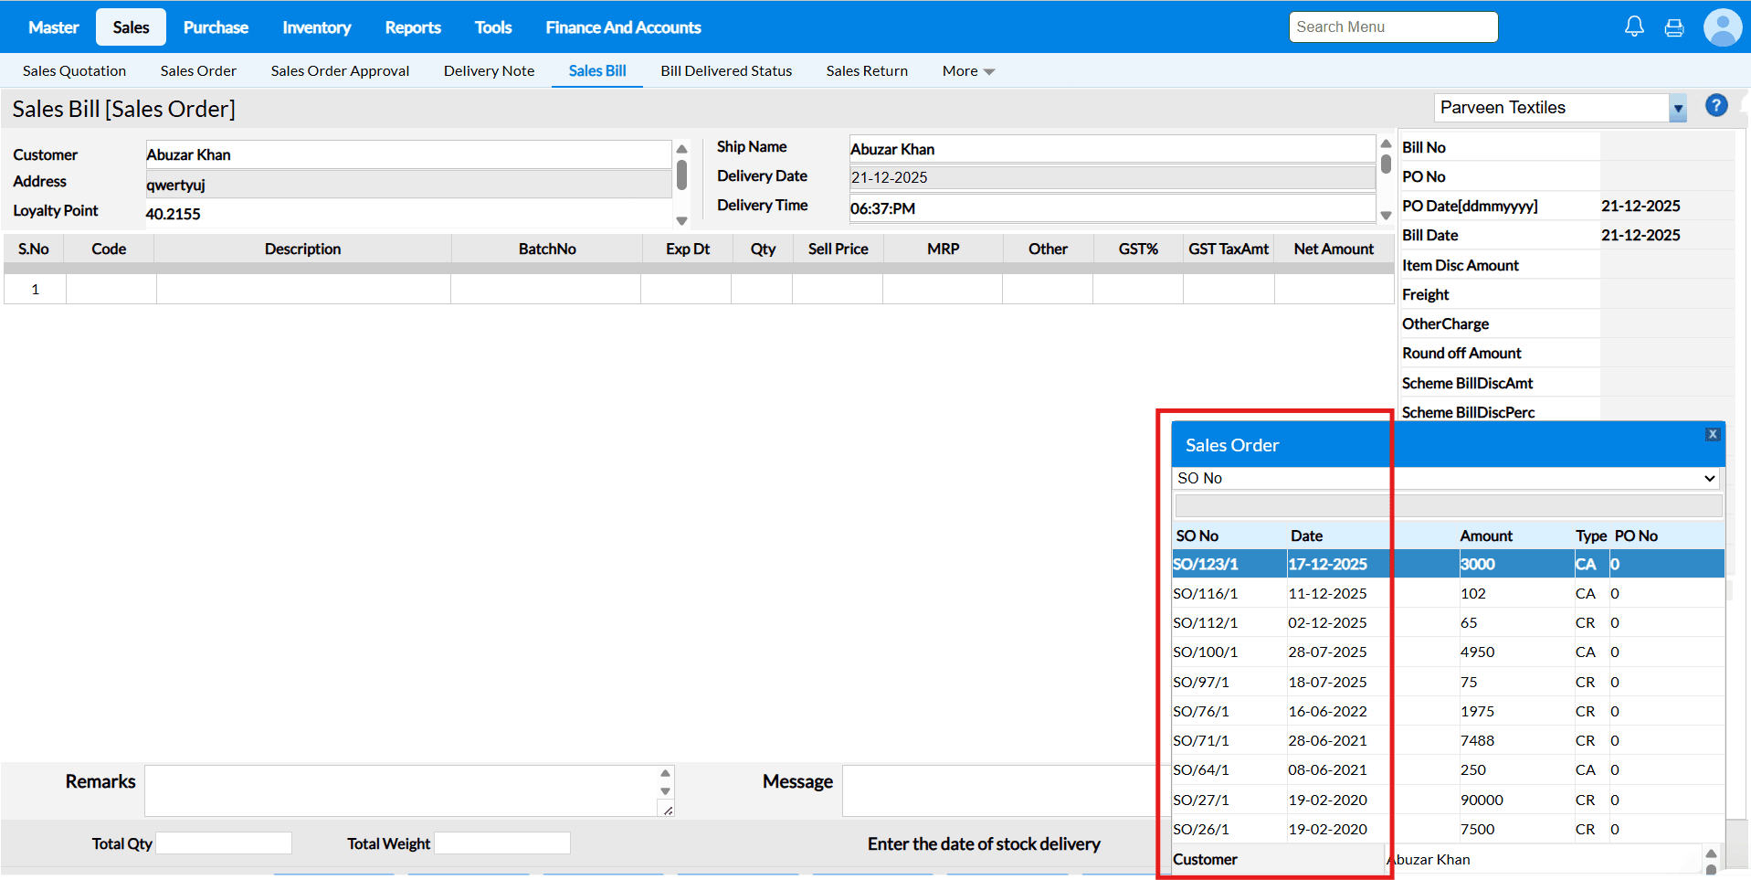This screenshot has width=1751, height=880.
Task: Click the printer icon in header
Action: (1674, 27)
